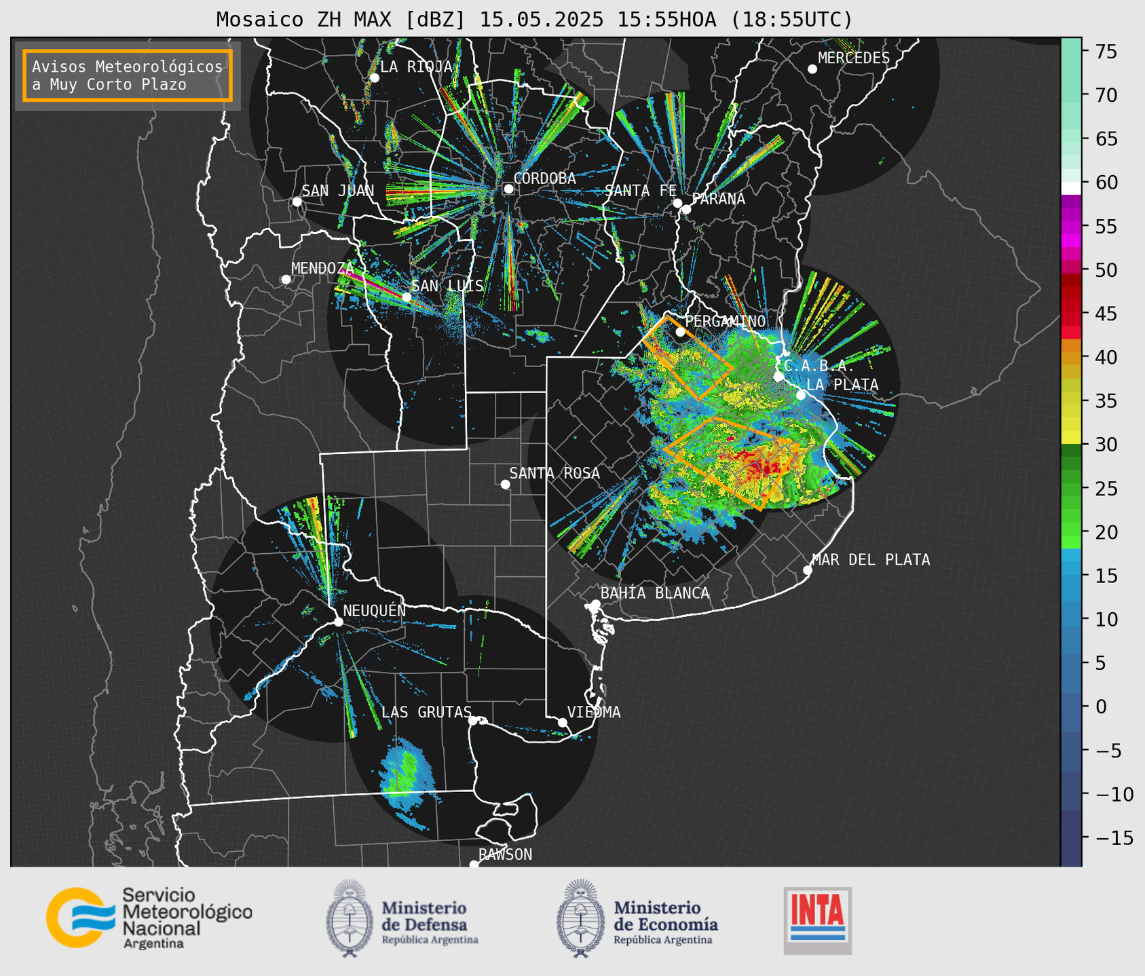Click the SANTA FE city marker dot
Viewport: 1145px width, 976px height.
click(677, 203)
